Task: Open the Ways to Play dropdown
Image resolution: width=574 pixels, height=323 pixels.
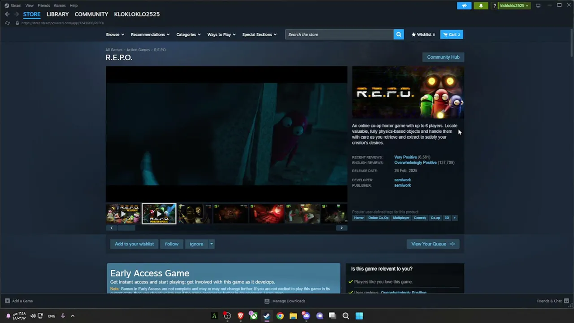Action: (222, 35)
